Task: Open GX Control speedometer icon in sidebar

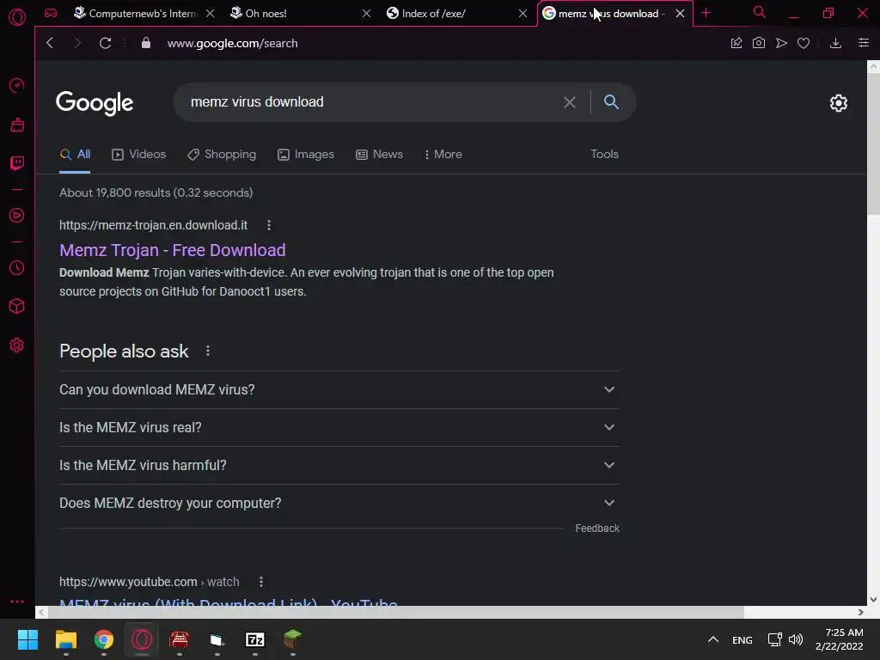Action: (17, 85)
